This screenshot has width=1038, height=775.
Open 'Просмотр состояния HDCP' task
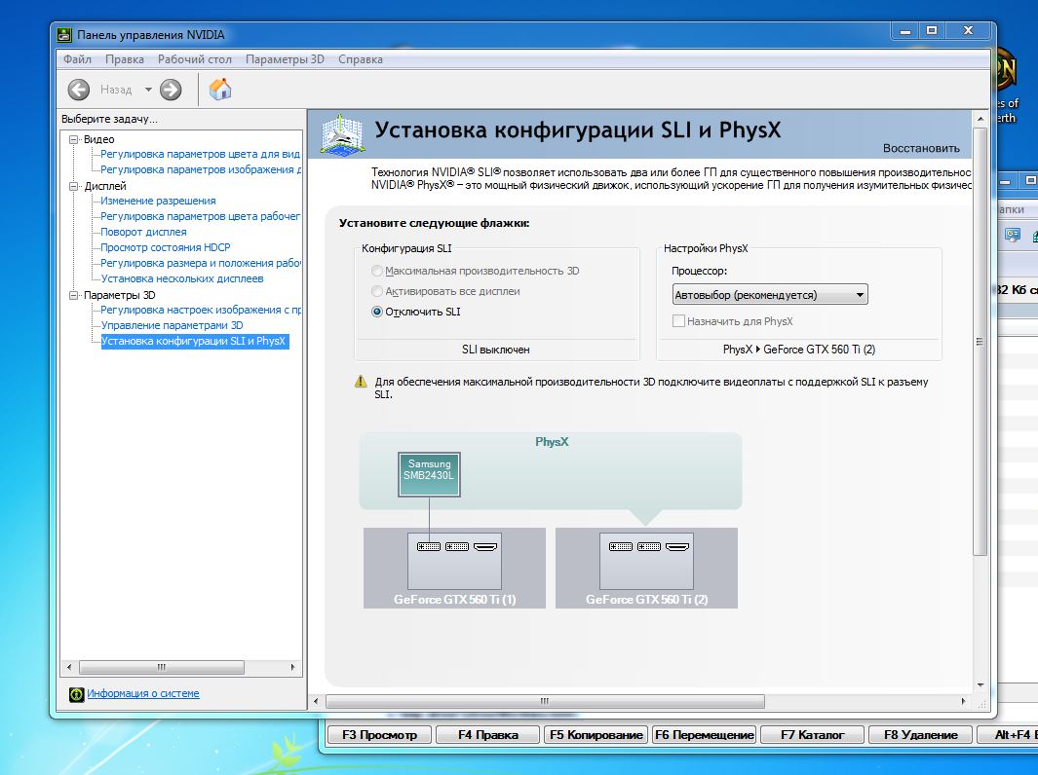point(166,247)
